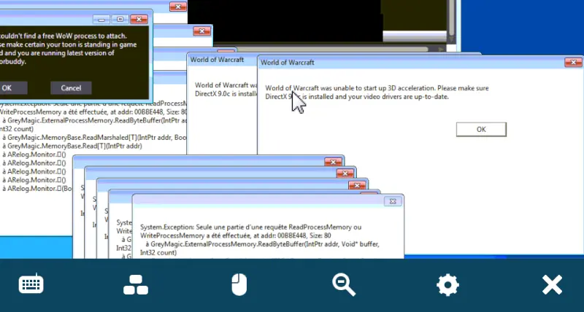
Task: Close the remote session with the white X icon
Action: tap(552, 285)
